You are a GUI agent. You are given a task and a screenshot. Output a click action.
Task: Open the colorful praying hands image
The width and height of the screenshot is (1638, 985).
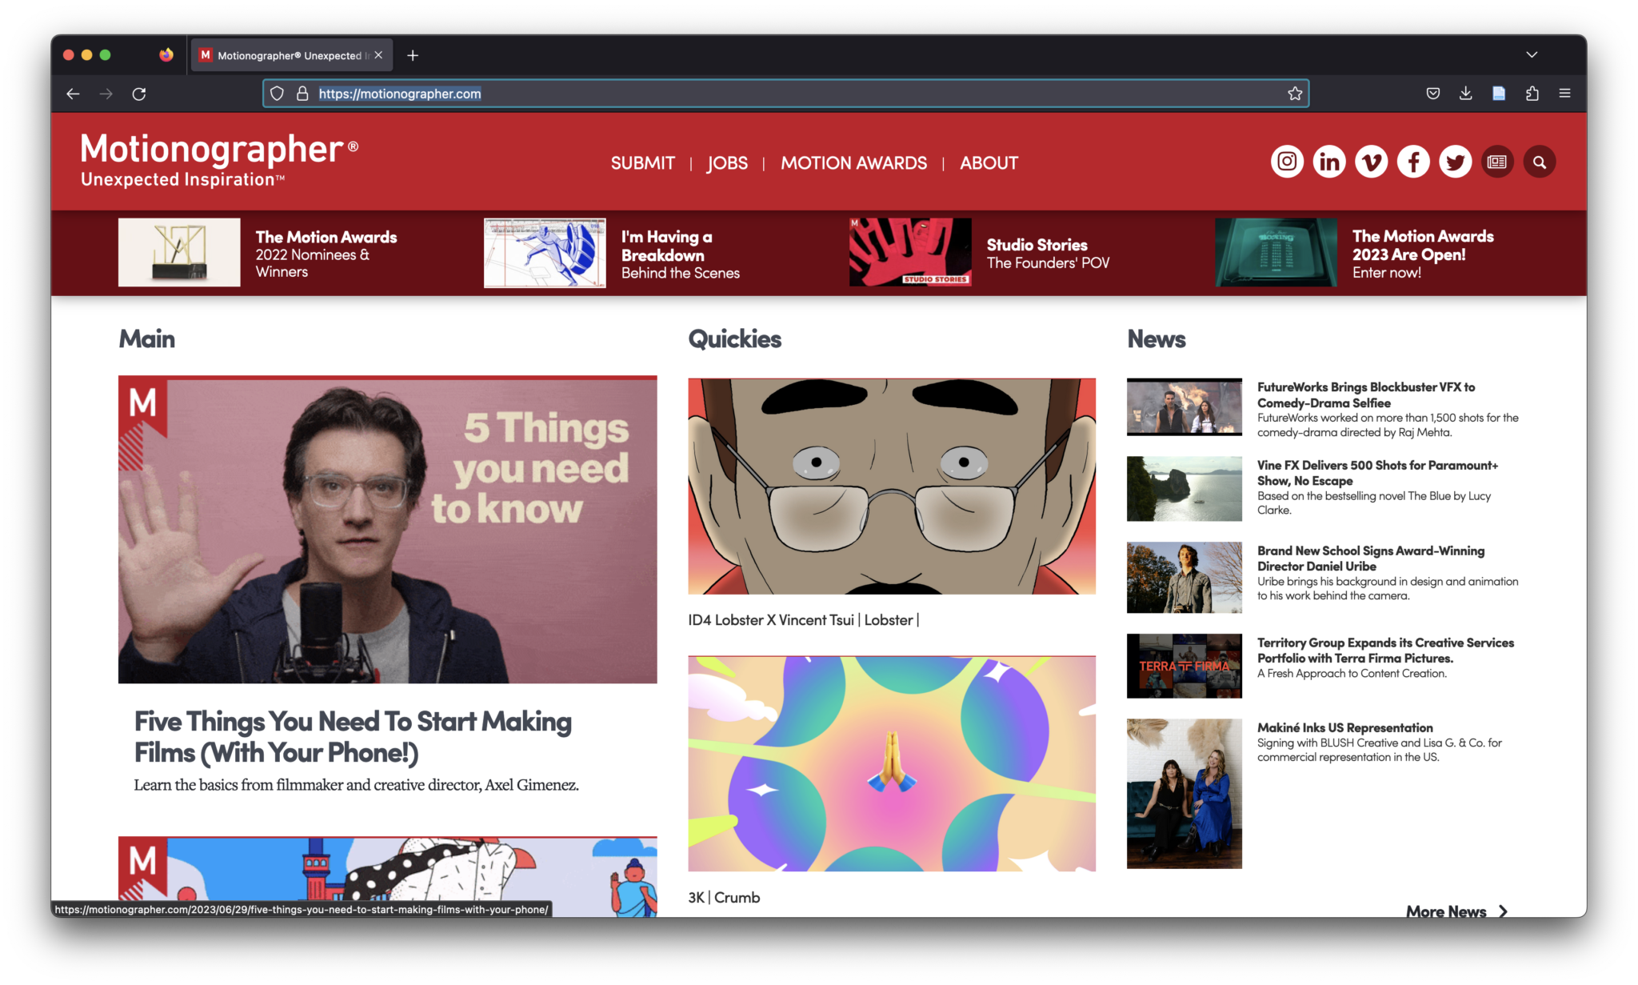point(892,763)
